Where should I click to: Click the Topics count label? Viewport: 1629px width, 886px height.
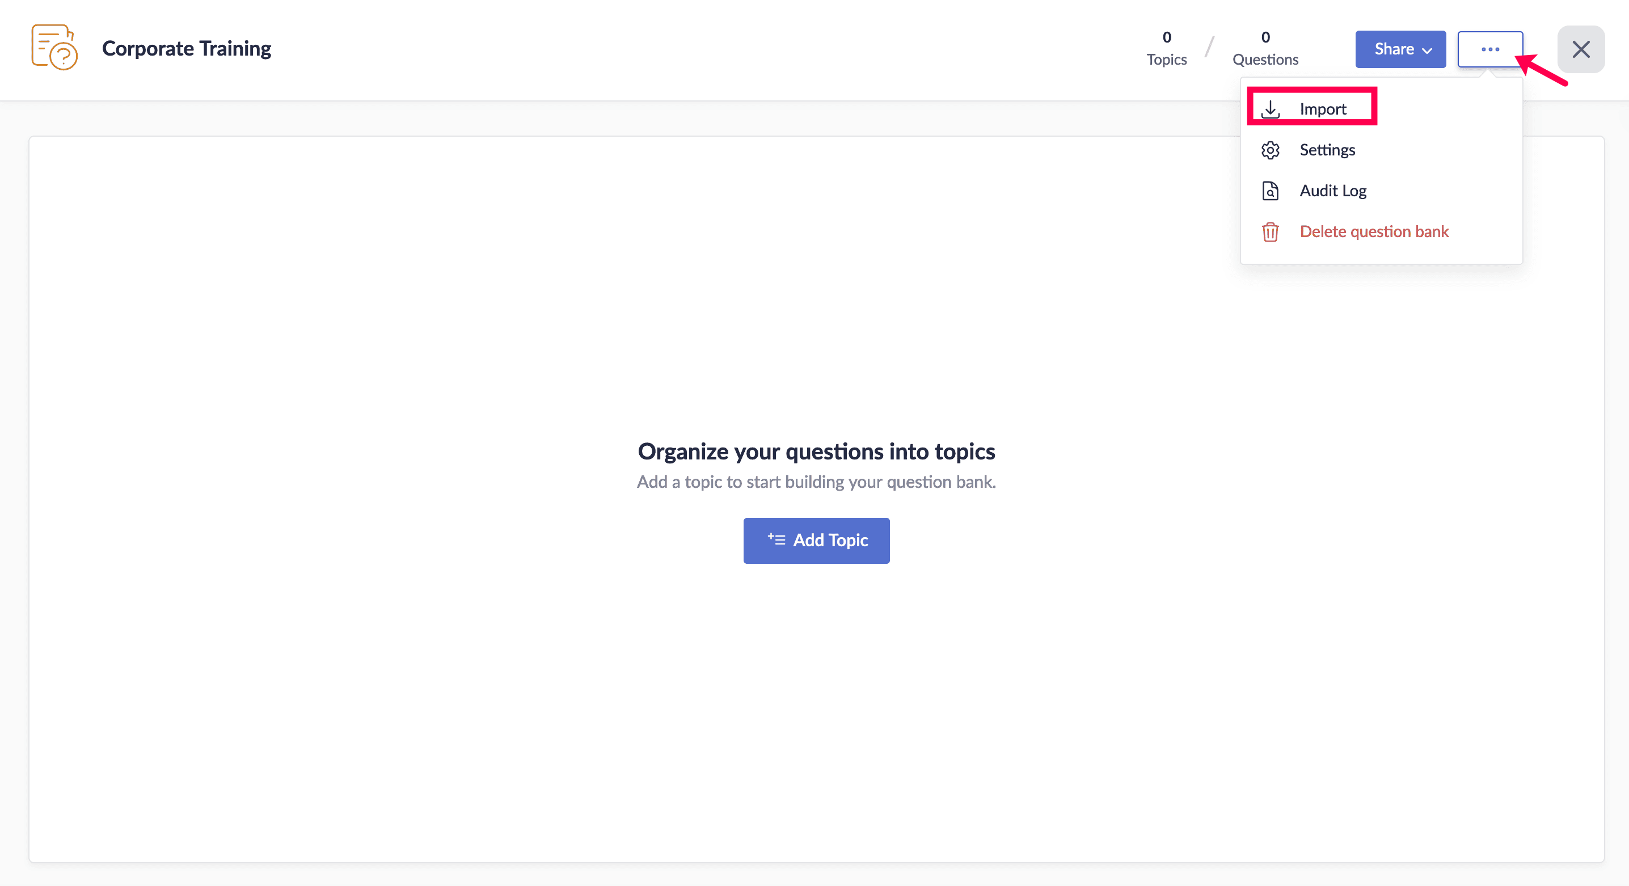(1166, 60)
